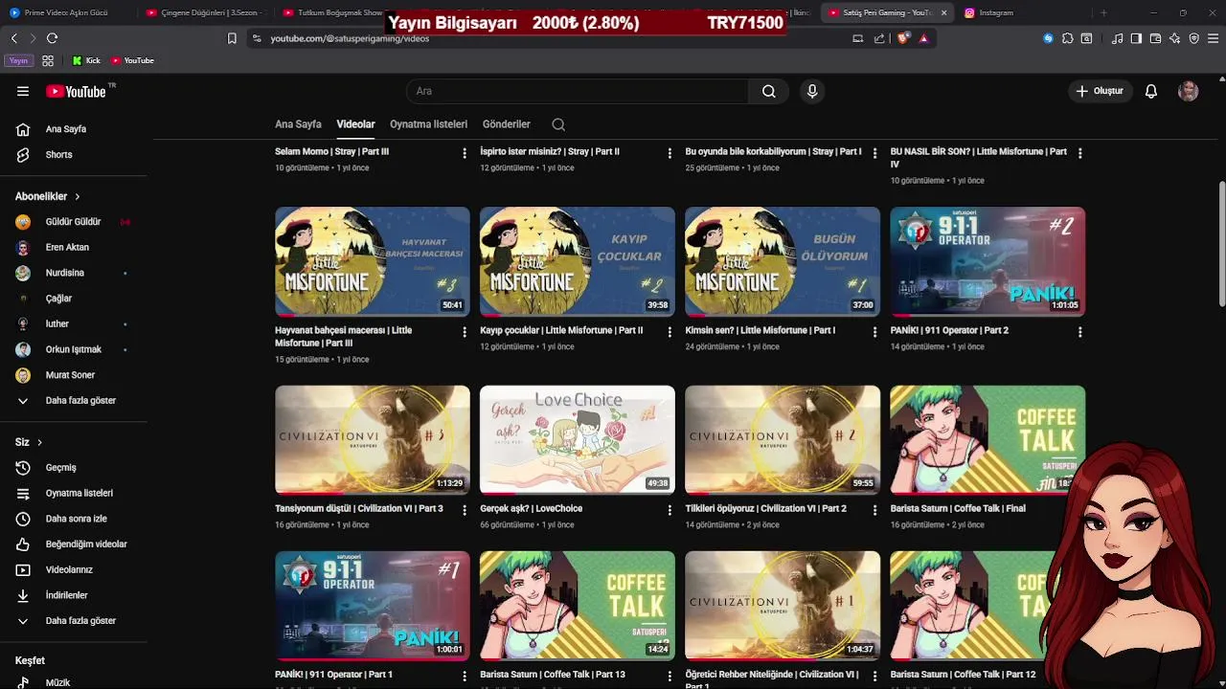Open Leo AI sparkle icon
The image size is (1226, 689).
pos(1174,38)
